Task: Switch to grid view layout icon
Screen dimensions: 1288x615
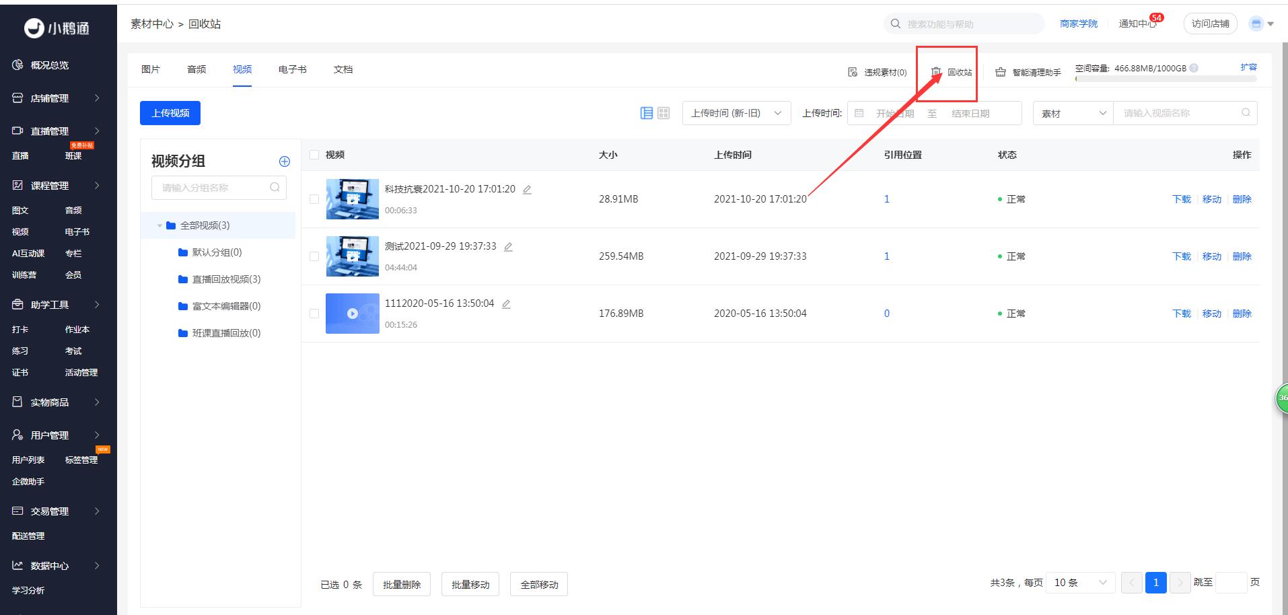Action: pos(664,113)
